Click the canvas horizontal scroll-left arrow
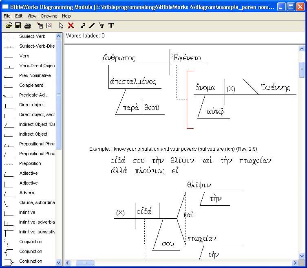 [x=68, y=263]
